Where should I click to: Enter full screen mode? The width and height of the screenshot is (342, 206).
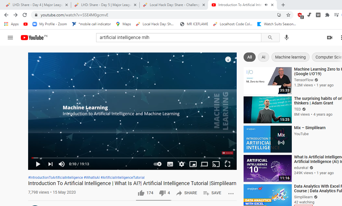228,164
